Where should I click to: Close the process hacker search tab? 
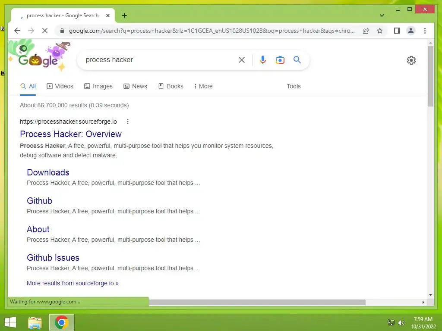pos(108,16)
